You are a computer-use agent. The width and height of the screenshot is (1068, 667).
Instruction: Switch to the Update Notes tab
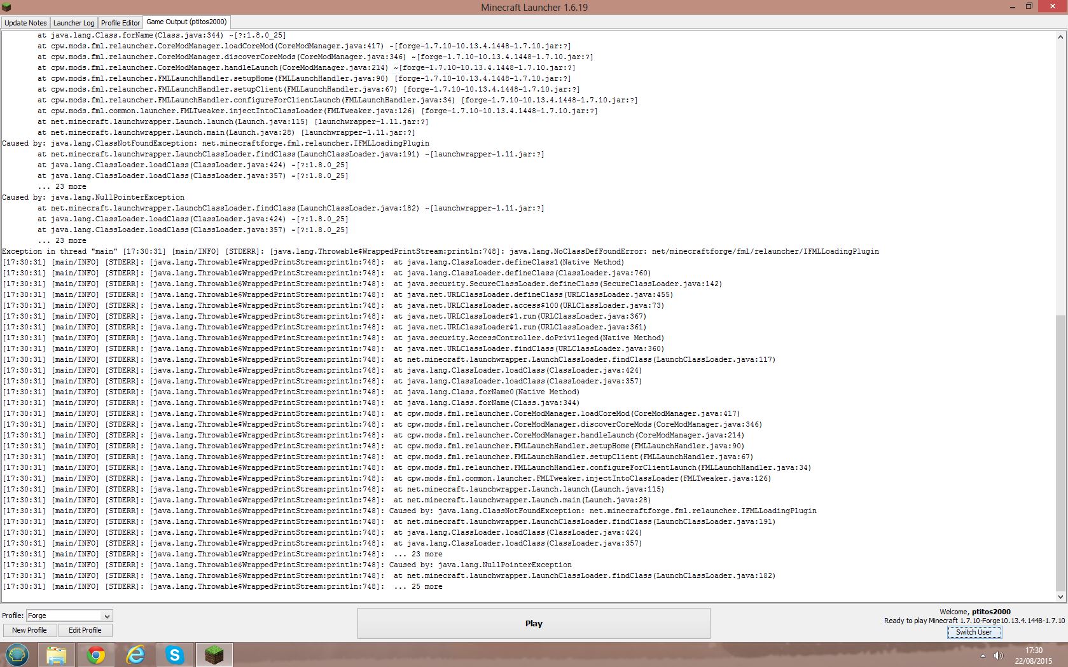(25, 22)
